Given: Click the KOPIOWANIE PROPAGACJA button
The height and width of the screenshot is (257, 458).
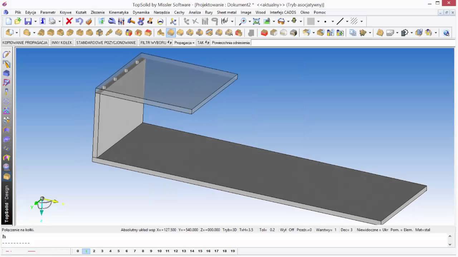Looking at the screenshot, I should pos(25,42).
